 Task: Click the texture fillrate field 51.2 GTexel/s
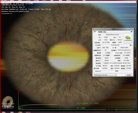pyautogui.click(x=126, y=56)
